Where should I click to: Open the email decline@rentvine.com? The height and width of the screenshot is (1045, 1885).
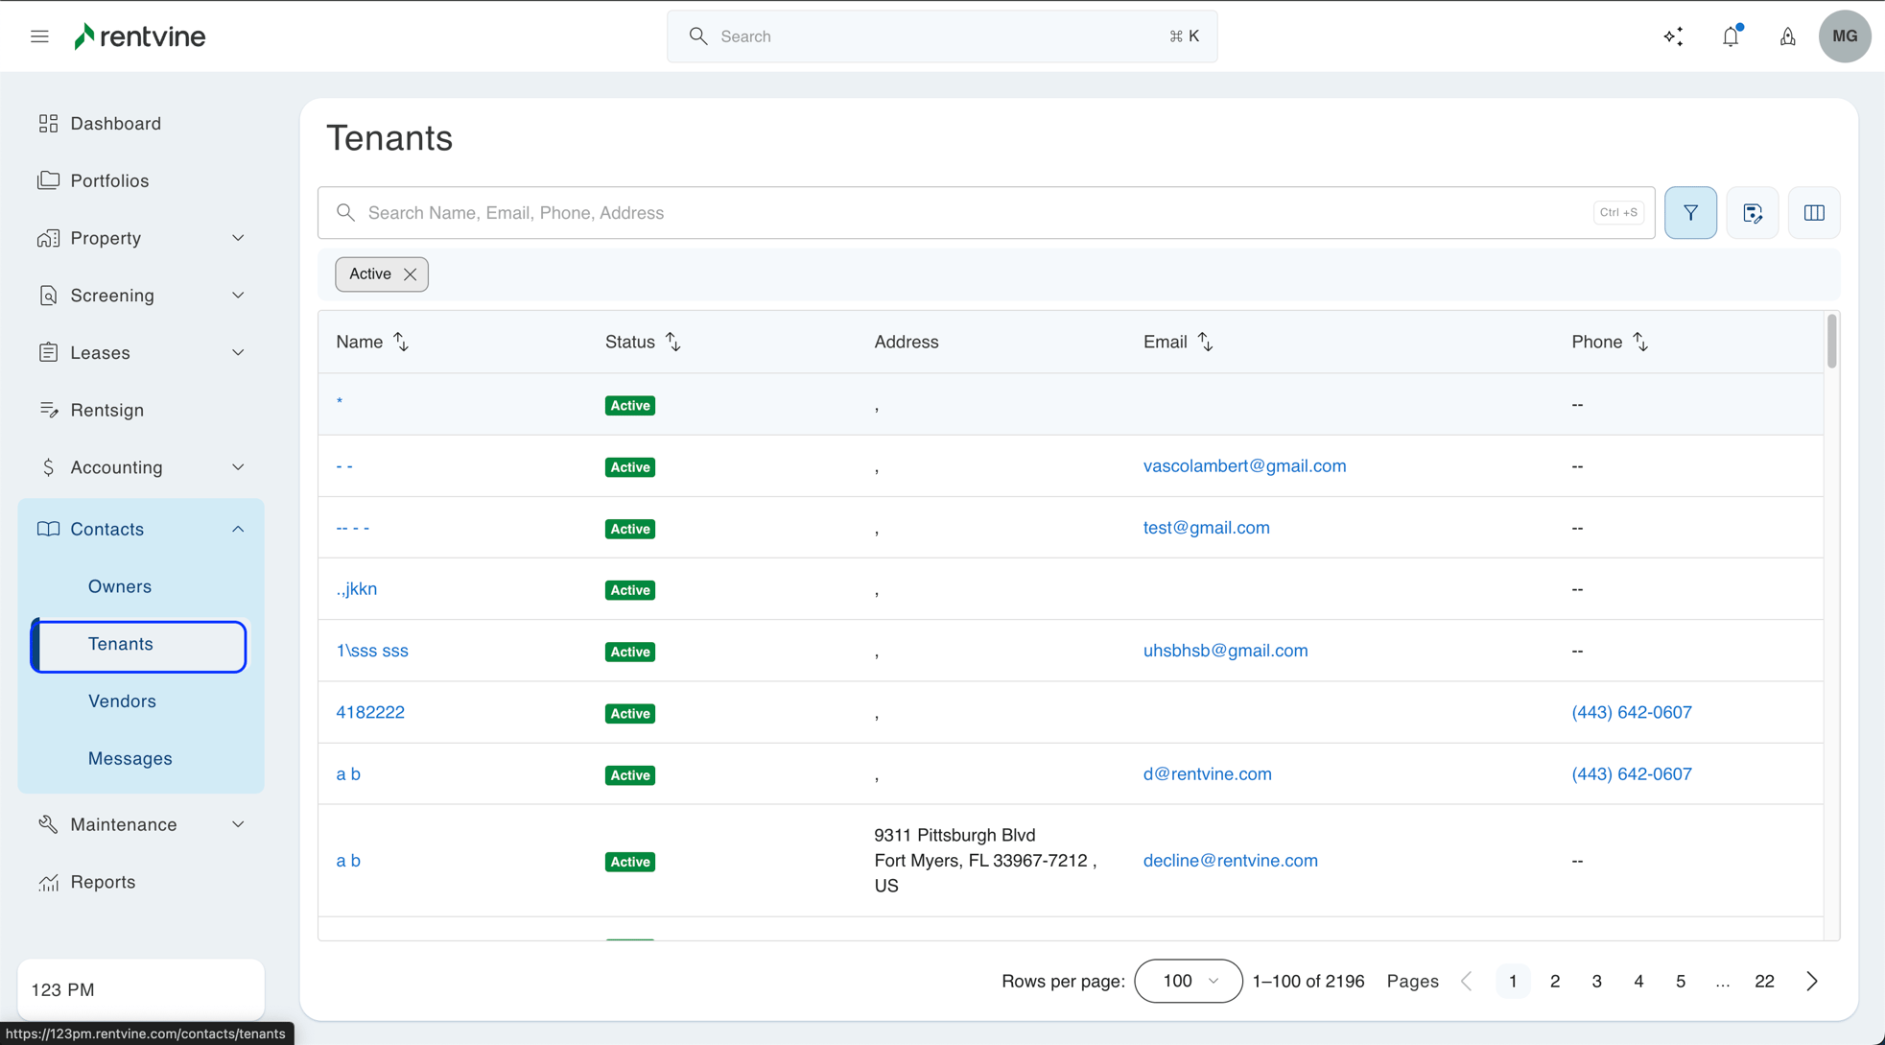(1230, 860)
